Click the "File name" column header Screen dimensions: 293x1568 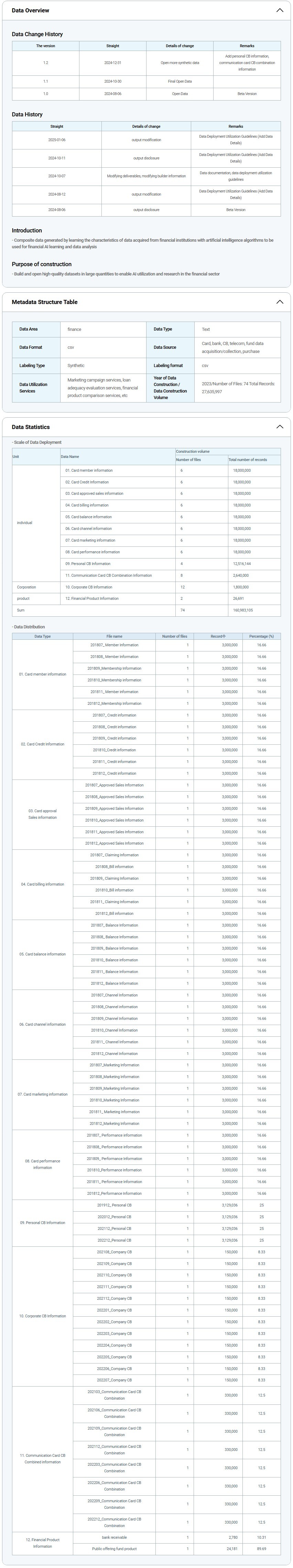click(x=114, y=636)
